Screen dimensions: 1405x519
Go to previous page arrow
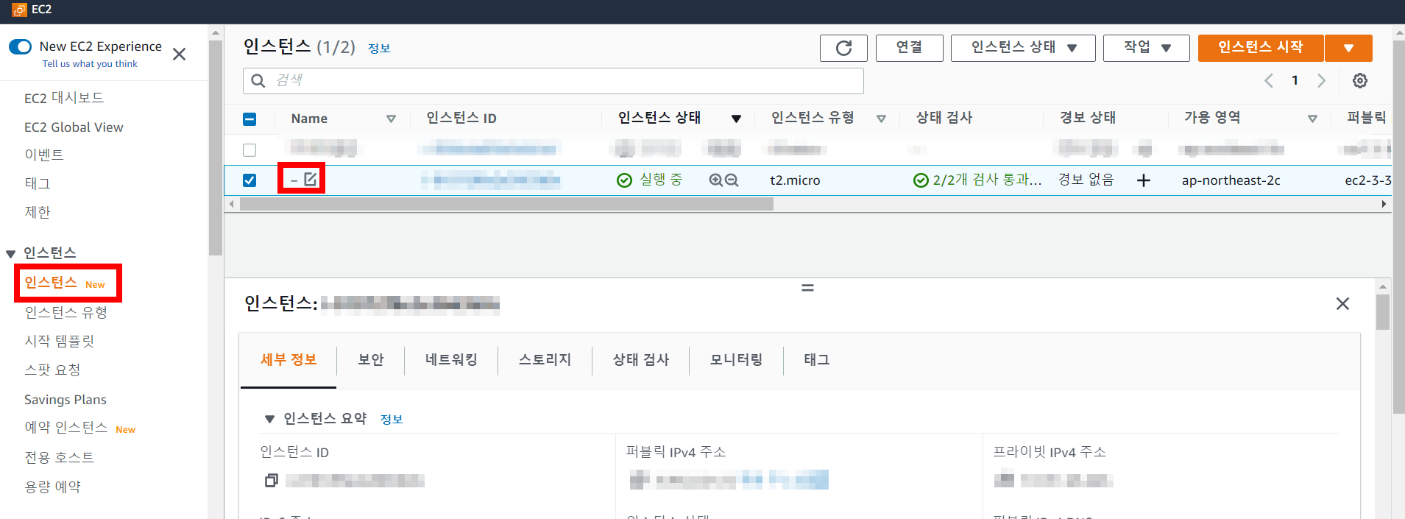pos(1269,81)
